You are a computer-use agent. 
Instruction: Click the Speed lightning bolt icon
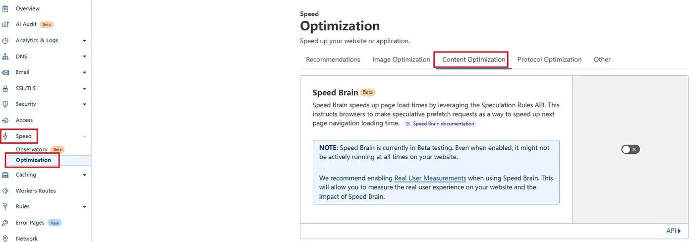(x=5, y=136)
